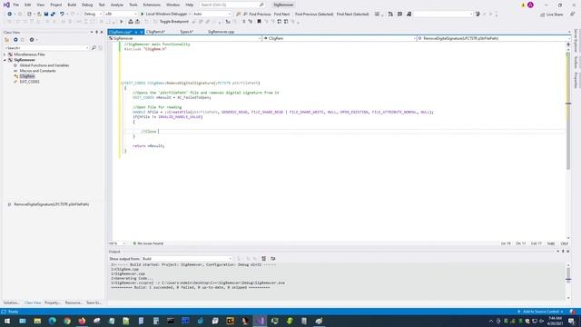Switch to SigRemover.cpp tab
The height and width of the screenshot is (327, 581).
(221, 32)
